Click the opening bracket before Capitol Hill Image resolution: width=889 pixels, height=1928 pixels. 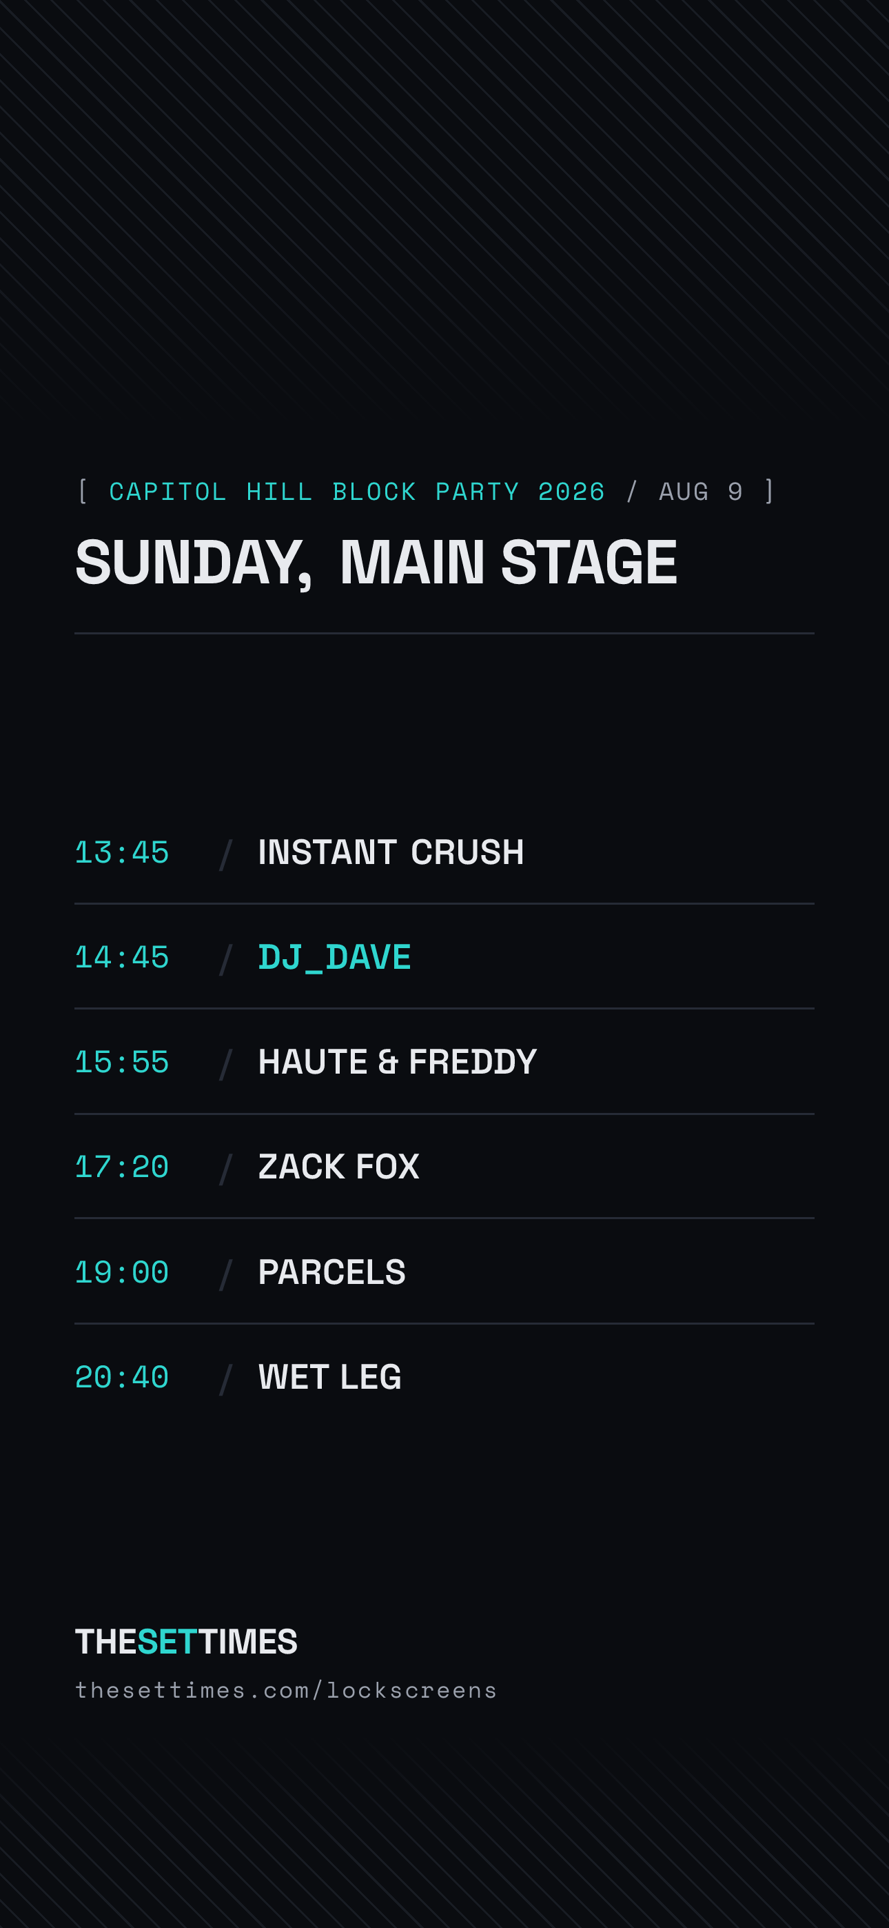tap(83, 492)
